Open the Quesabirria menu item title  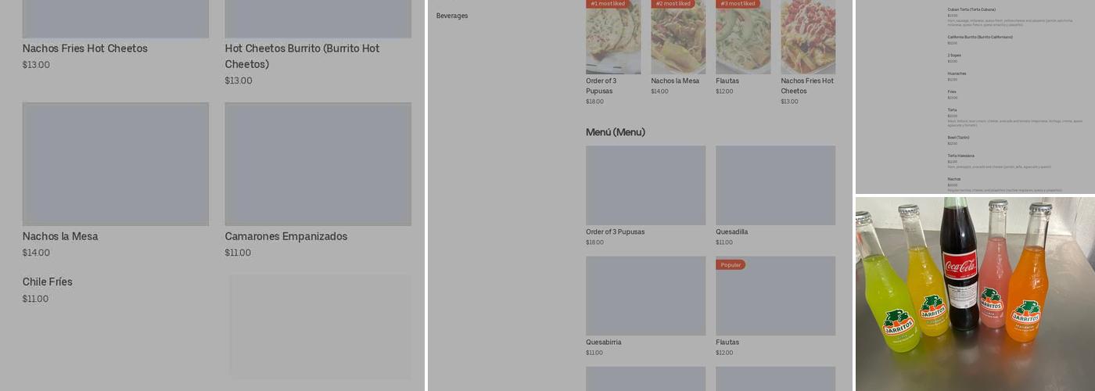pyautogui.click(x=604, y=343)
